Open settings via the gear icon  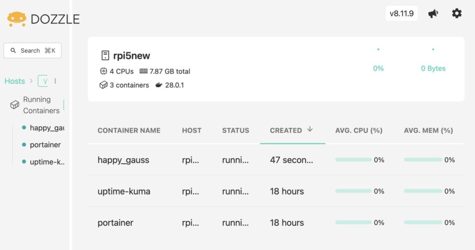point(456,13)
